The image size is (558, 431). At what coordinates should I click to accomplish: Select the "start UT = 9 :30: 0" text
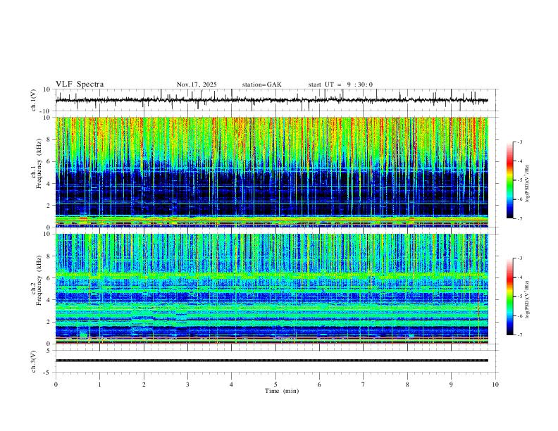click(x=340, y=85)
